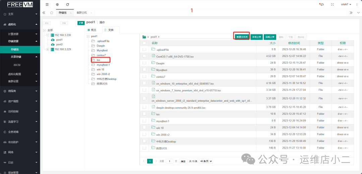
Task: Click the deepin-desktop-community iso file icon
Action: (x=153, y=107)
